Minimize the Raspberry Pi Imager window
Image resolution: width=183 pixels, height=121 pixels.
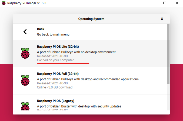click(152, 3)
